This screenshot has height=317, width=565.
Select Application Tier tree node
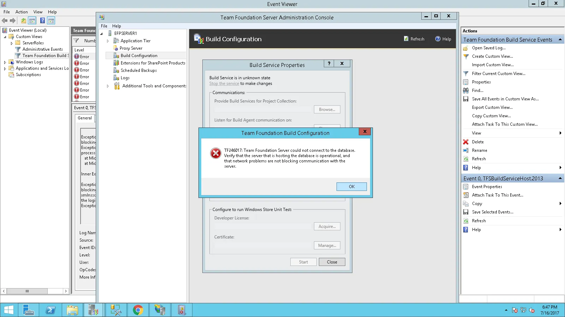[x=135, y=41]
